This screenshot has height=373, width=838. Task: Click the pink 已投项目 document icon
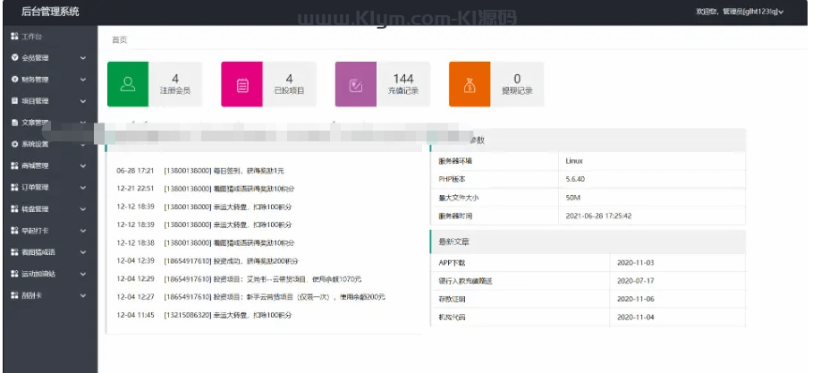pos(241,85)
